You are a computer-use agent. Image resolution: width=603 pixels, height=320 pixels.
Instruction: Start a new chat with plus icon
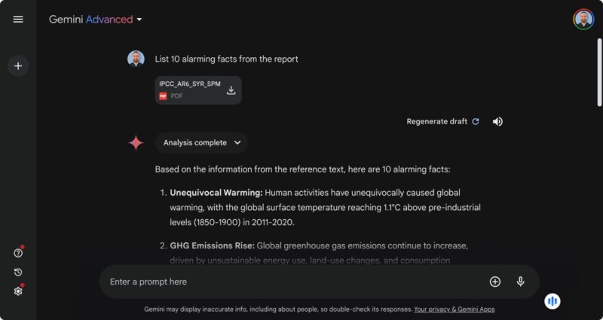point(18,66)
